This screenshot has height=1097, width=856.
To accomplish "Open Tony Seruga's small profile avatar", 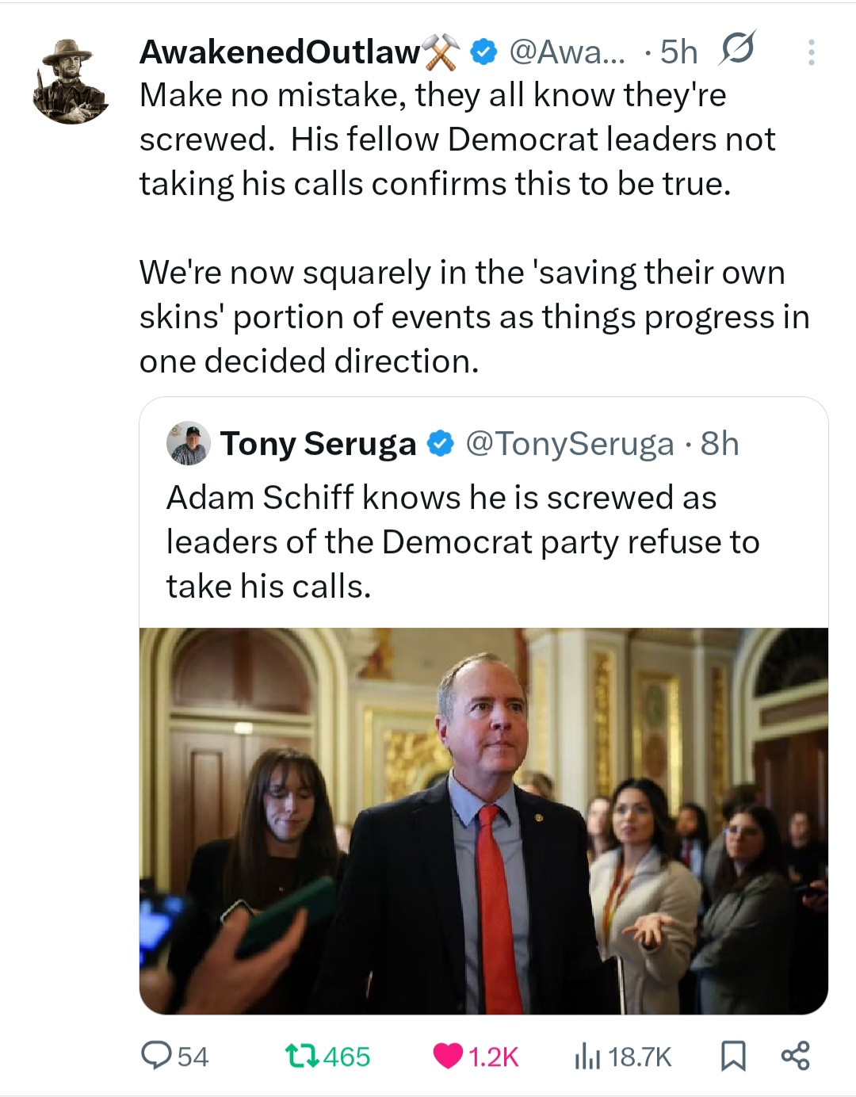I will point(189,444).
